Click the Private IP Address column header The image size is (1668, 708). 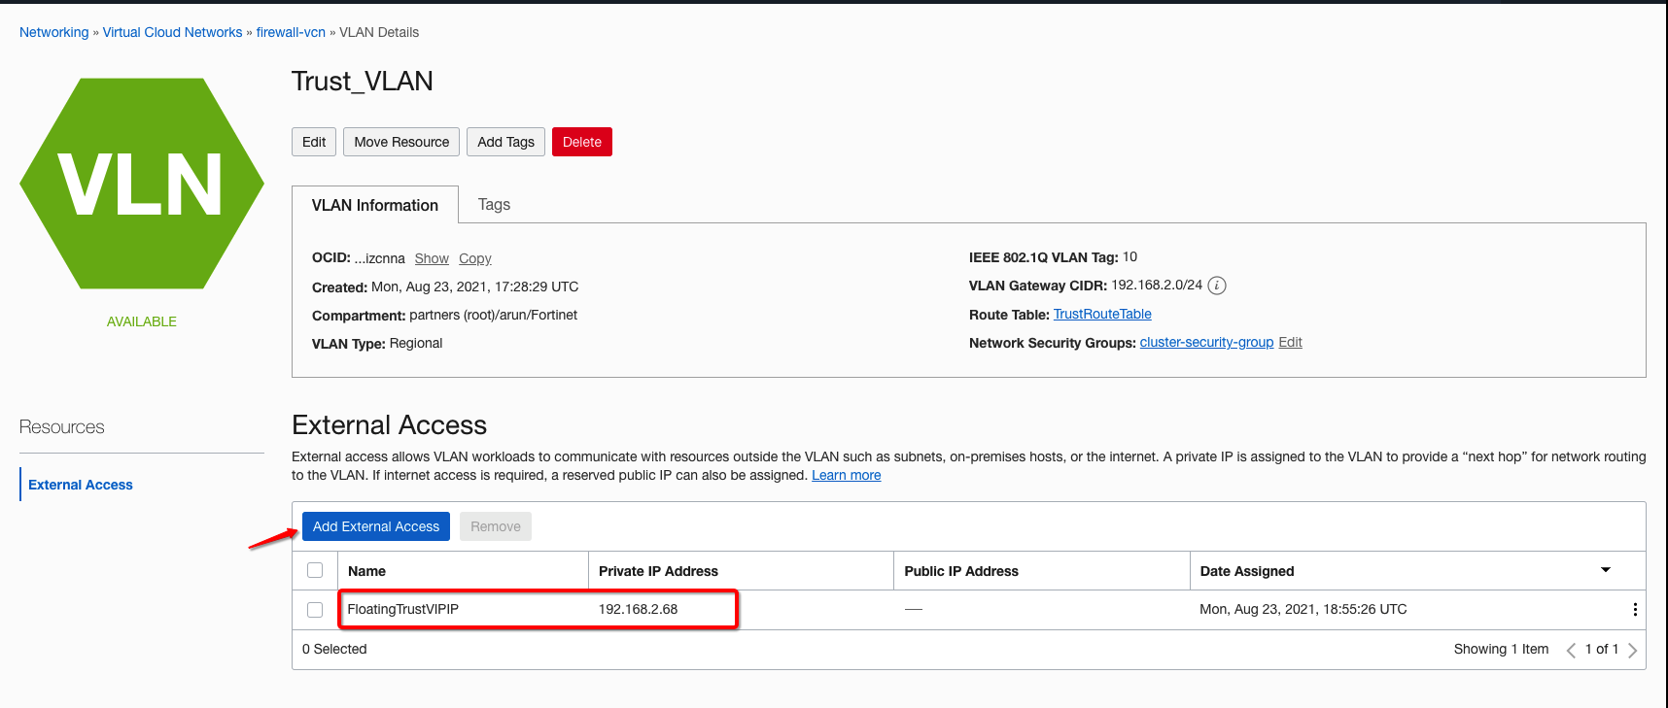658,571
